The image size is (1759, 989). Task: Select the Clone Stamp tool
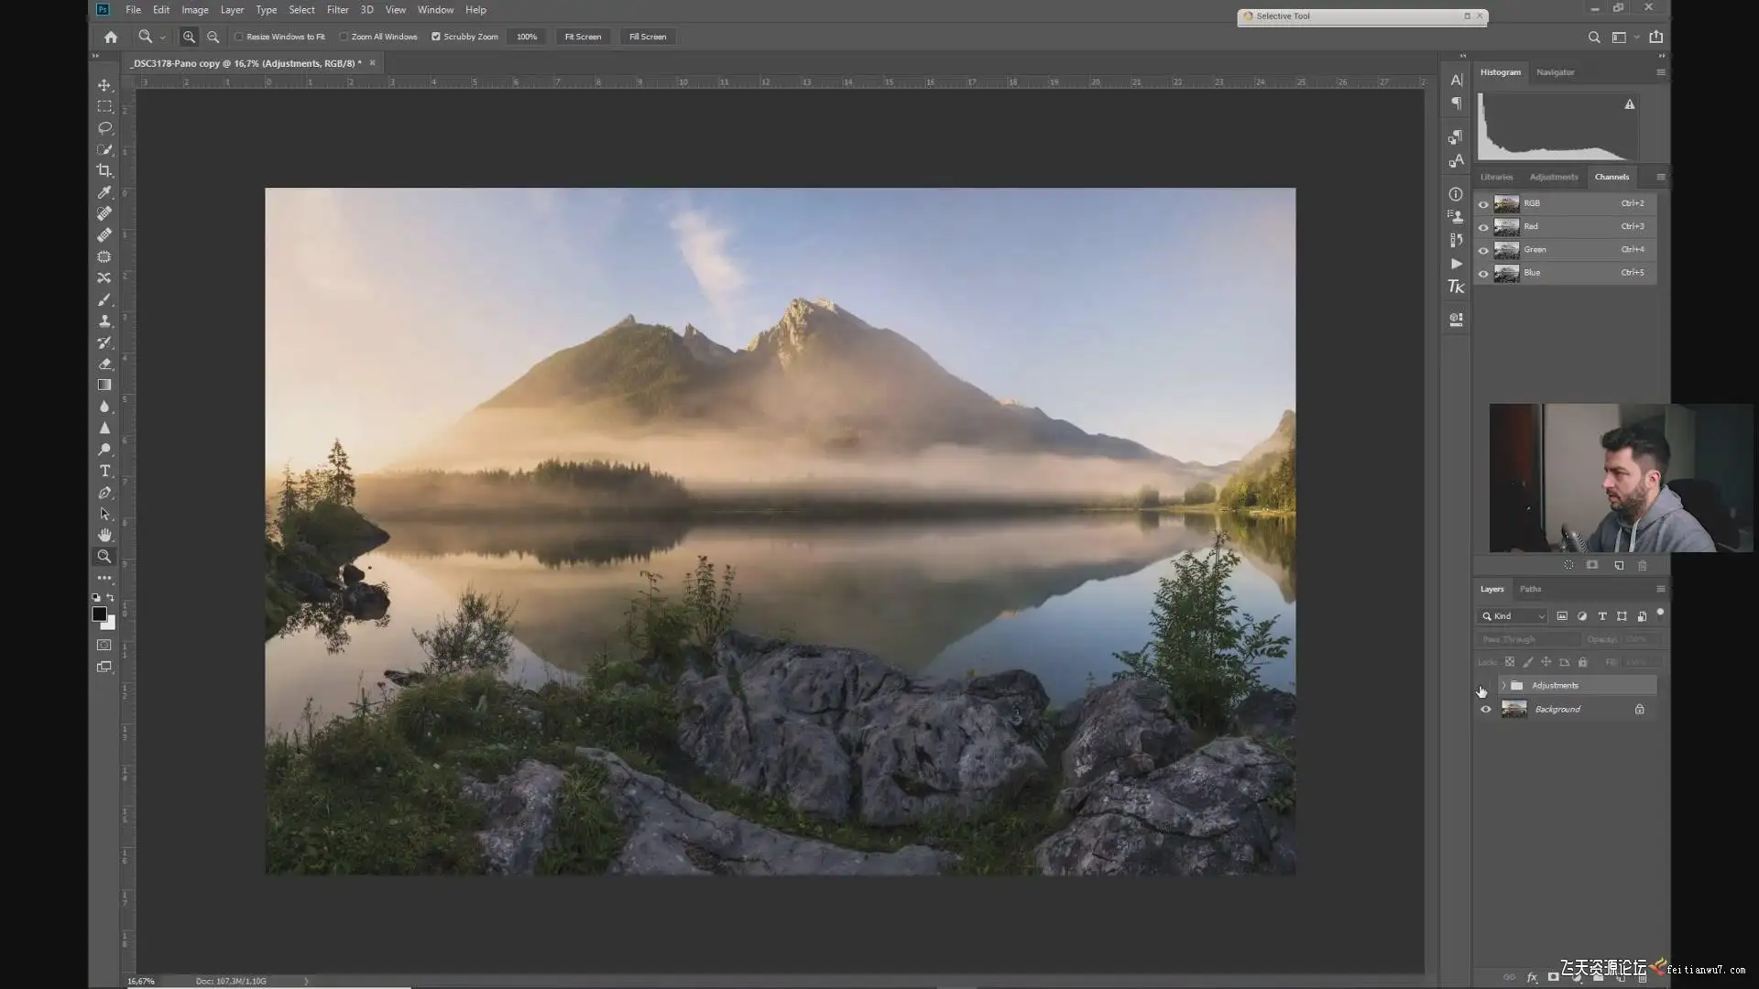tap(104, 321)
